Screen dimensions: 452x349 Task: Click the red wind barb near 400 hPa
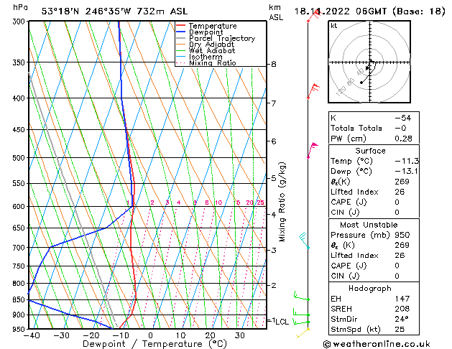[313, 90]
